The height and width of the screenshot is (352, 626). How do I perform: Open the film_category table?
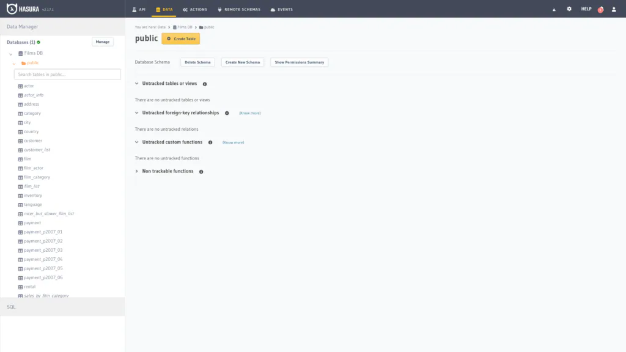point(37,178)
